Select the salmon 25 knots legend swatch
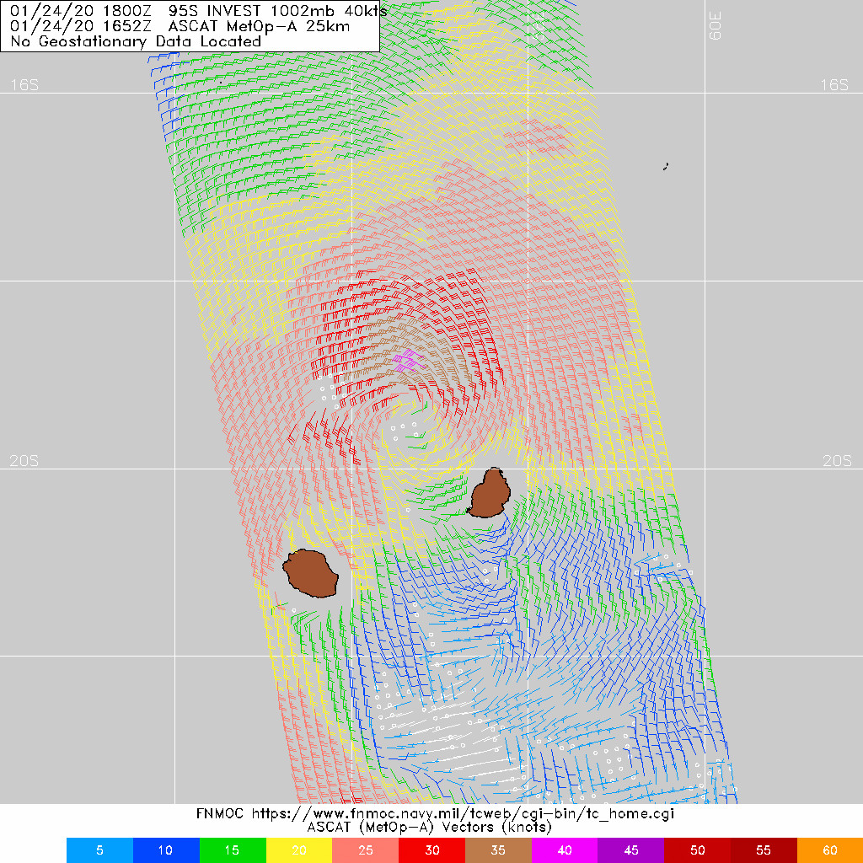Screen dimensions: 863x863 tap(365, 850)
